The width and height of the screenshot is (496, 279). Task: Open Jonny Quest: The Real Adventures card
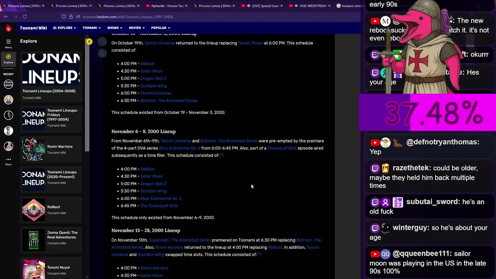point(51,240)
